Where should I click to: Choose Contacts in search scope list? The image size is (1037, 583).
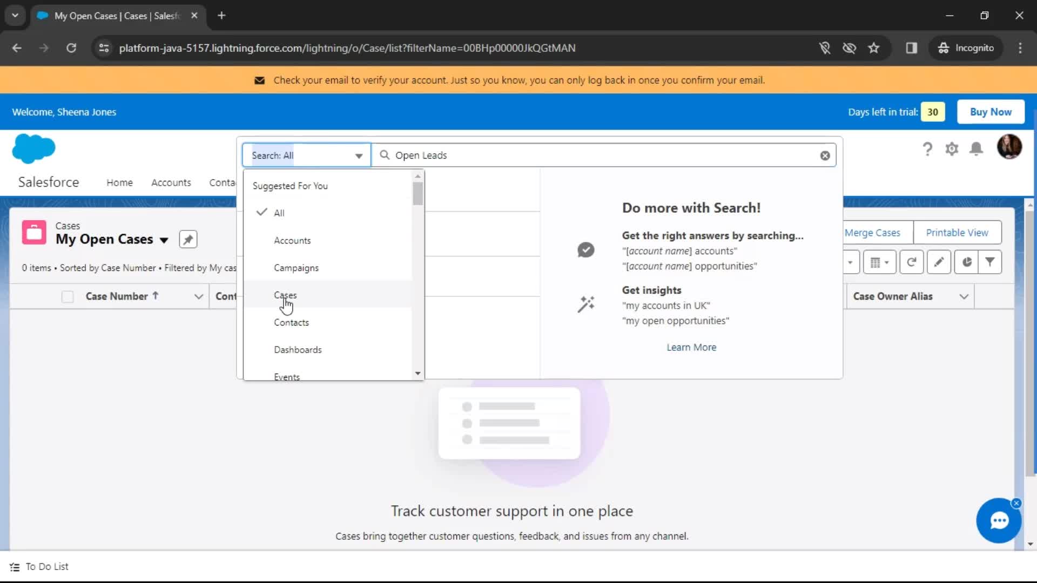click(x=328, y=322)
